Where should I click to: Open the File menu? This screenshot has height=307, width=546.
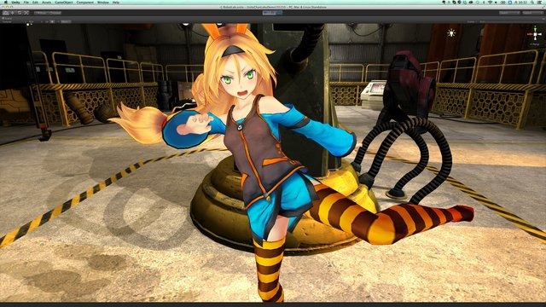(x=26, y=2)
